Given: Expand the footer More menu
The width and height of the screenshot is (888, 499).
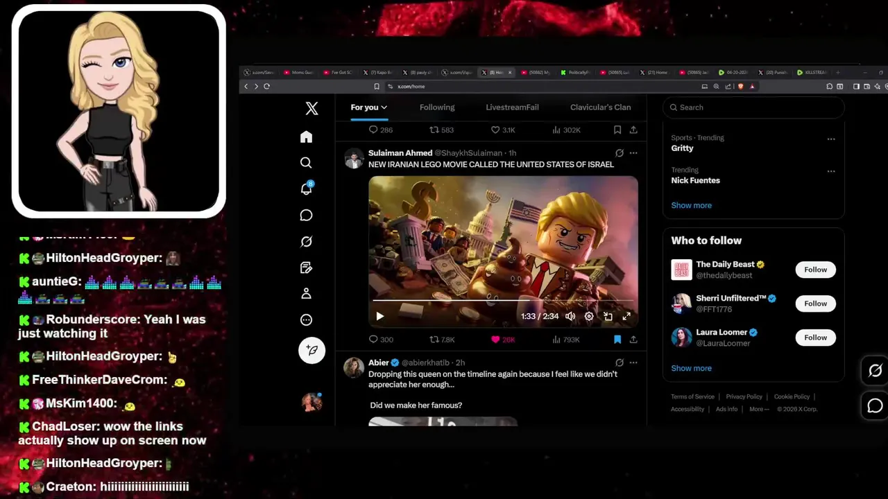Looking at the screenshot, I should click(x=759, y=409).
